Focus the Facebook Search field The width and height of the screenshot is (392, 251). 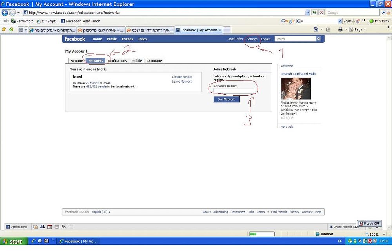(295, 39)
